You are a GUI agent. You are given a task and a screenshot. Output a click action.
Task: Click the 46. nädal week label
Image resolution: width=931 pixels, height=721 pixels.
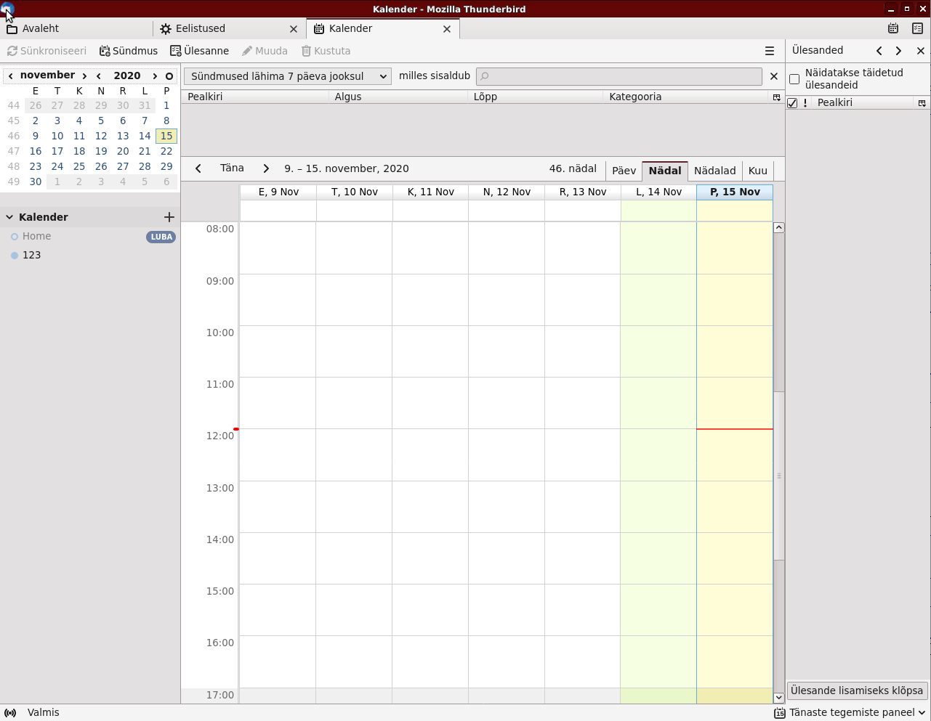click(x=573, y=168)
